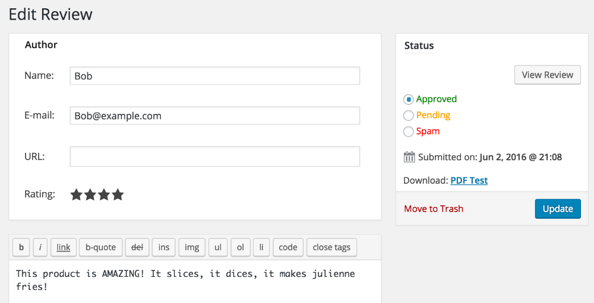Mark the review as Pending
This screenshot has width=594, height=303.
[x=409, y=116]
